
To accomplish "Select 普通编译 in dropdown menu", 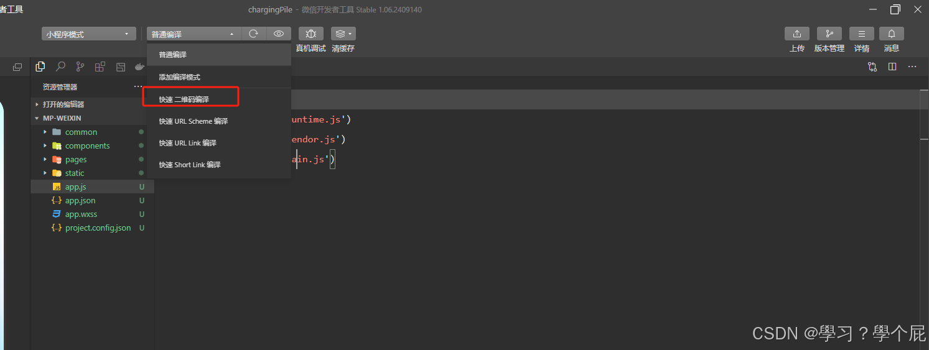I will pos(219,55).
